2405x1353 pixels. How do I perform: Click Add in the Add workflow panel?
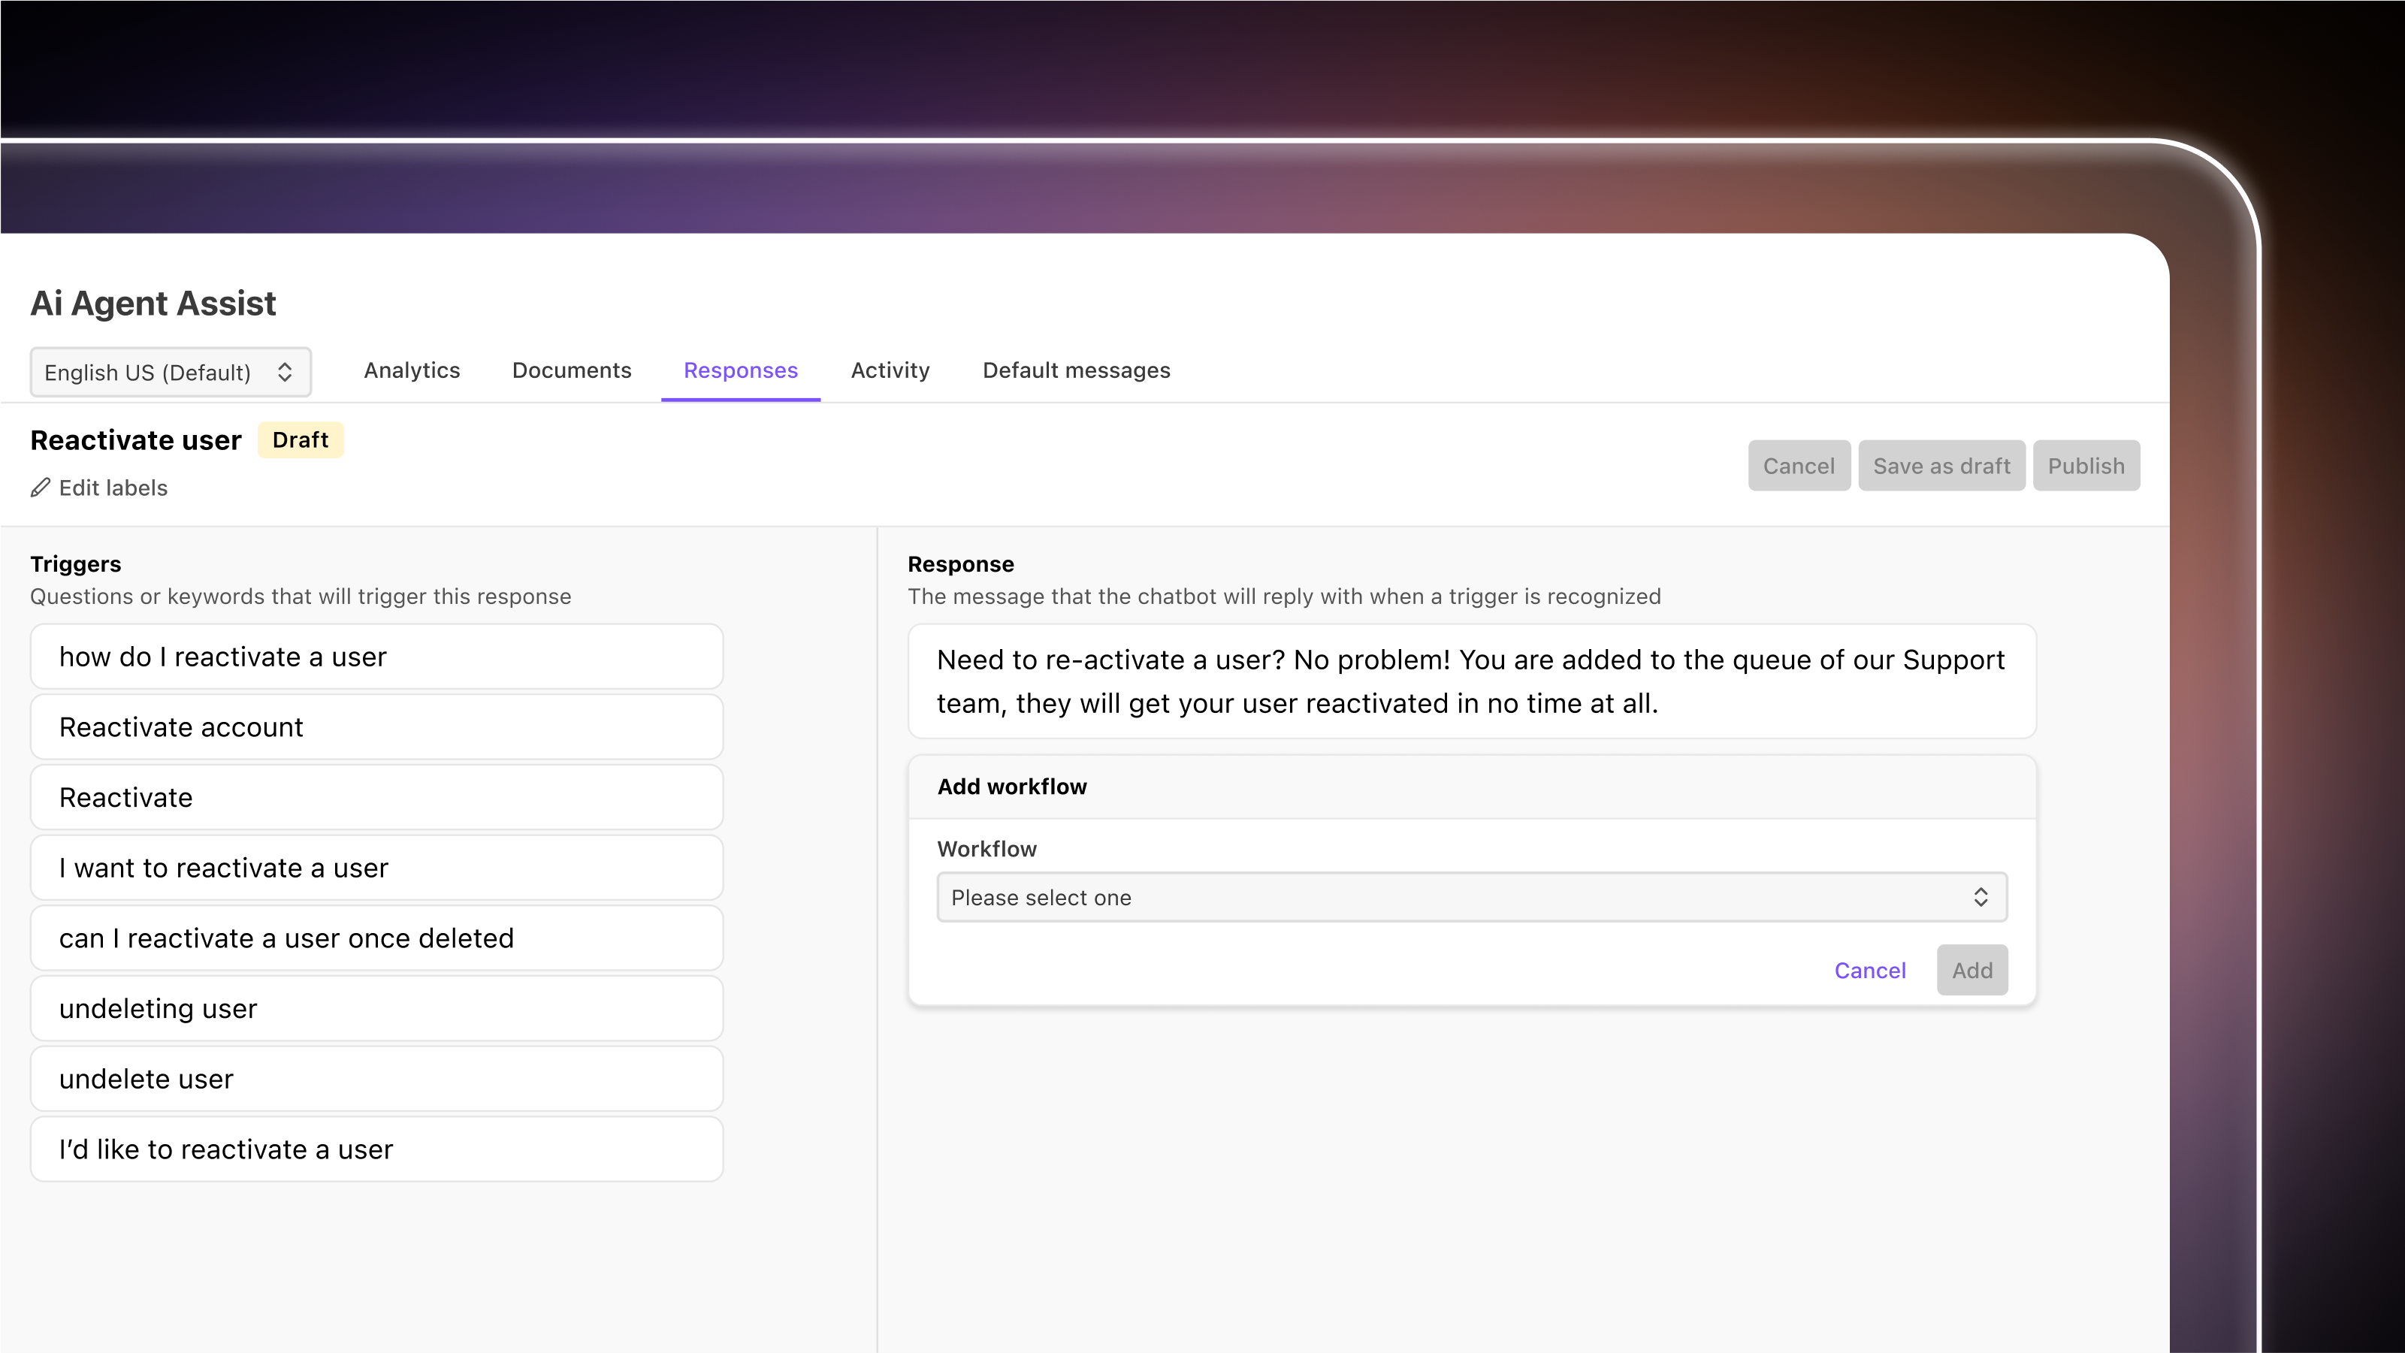coord(1971,970)
